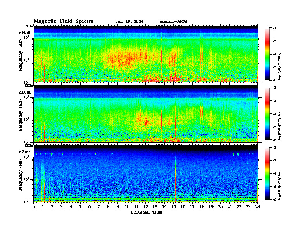
Task: Click the 10 hour tick label on time axis
Action: pyautogui.click(x=127, y=207)
